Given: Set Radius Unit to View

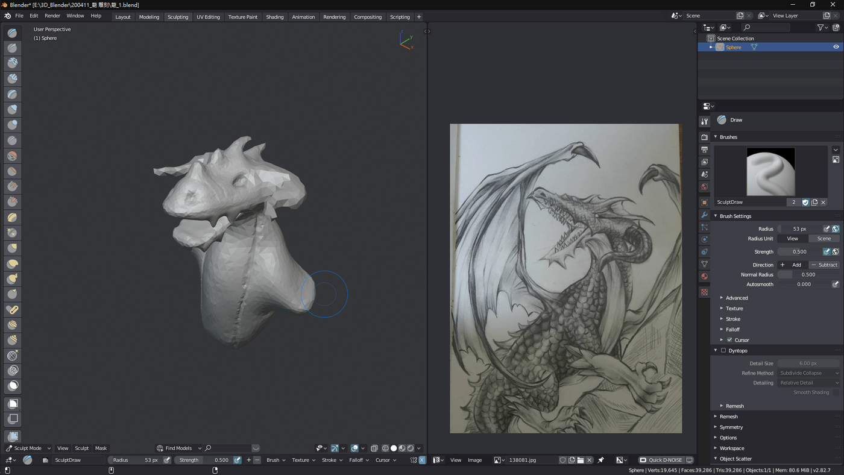Looking at the screenshot, I should pyautogui.click(x=792, y=239).
